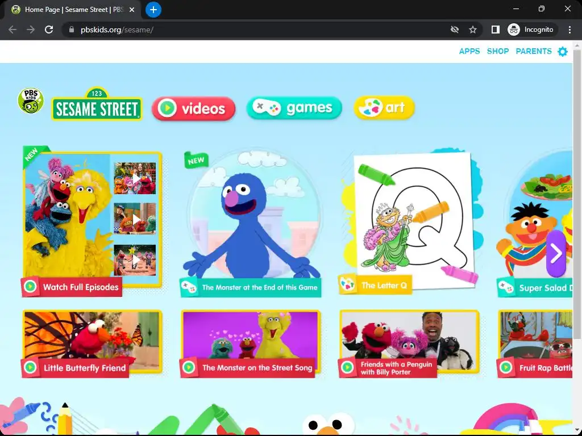Screen dimensions: 582x436
Task: Select the Home Page Sesame Street tab
Action: (72, 10)
